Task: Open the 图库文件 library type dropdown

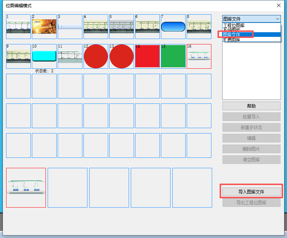Action: pyautogui.click(x=251, y=19)
